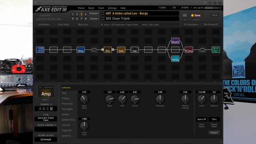Select the bypassed Drive block
This screenshot has height=144, width=256.
pyautogui.click(x=94, y=50)
